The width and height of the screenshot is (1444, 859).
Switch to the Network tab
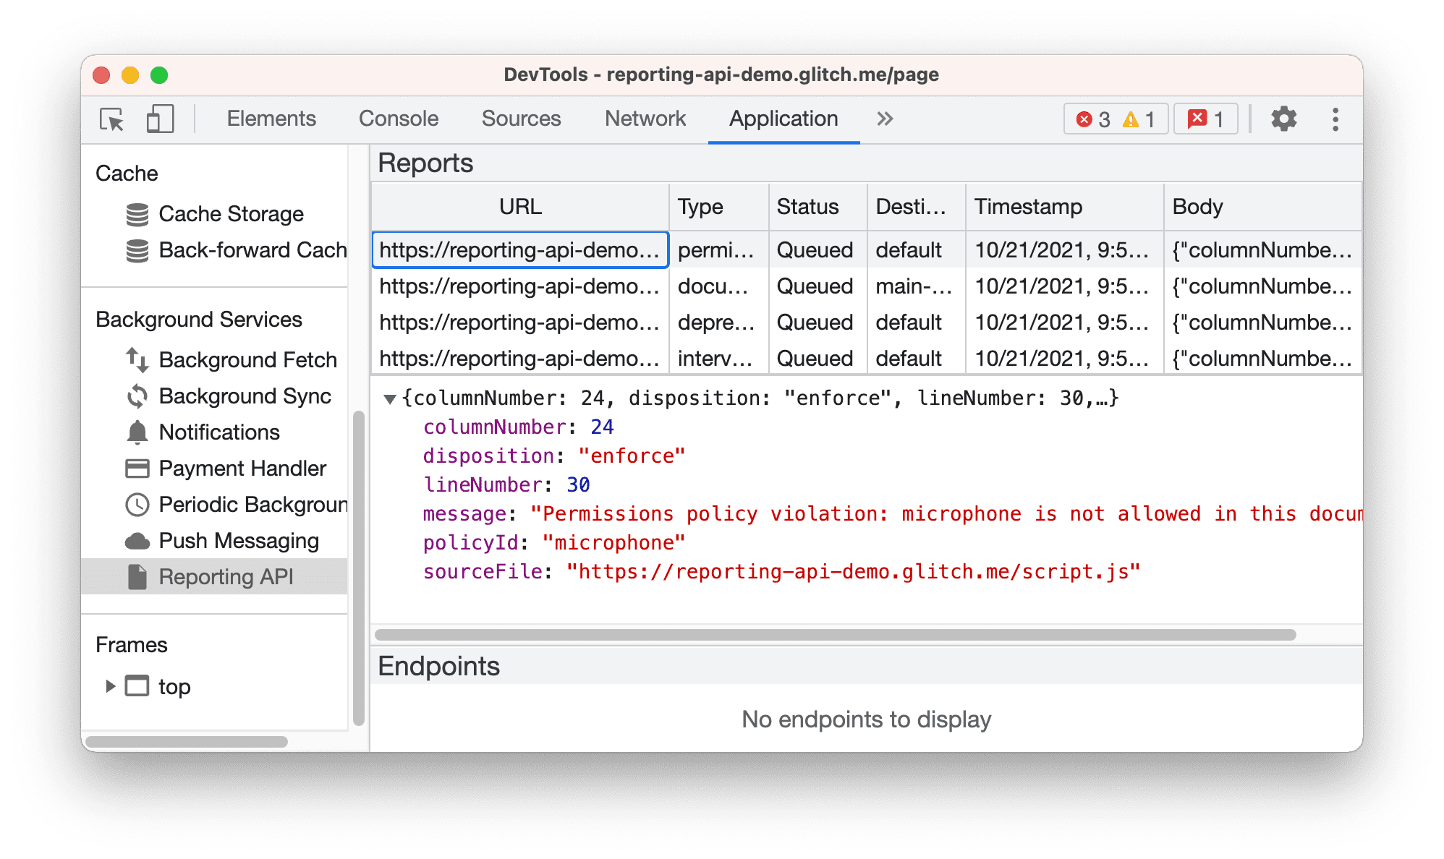point(643,118)
